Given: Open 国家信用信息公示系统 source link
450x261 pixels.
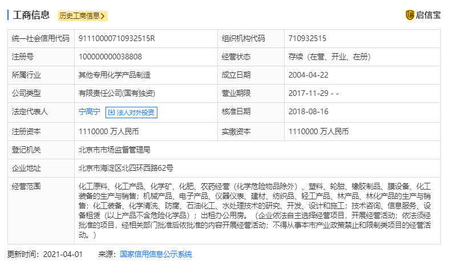Looking at the screenshot, I should pos(156,254).
